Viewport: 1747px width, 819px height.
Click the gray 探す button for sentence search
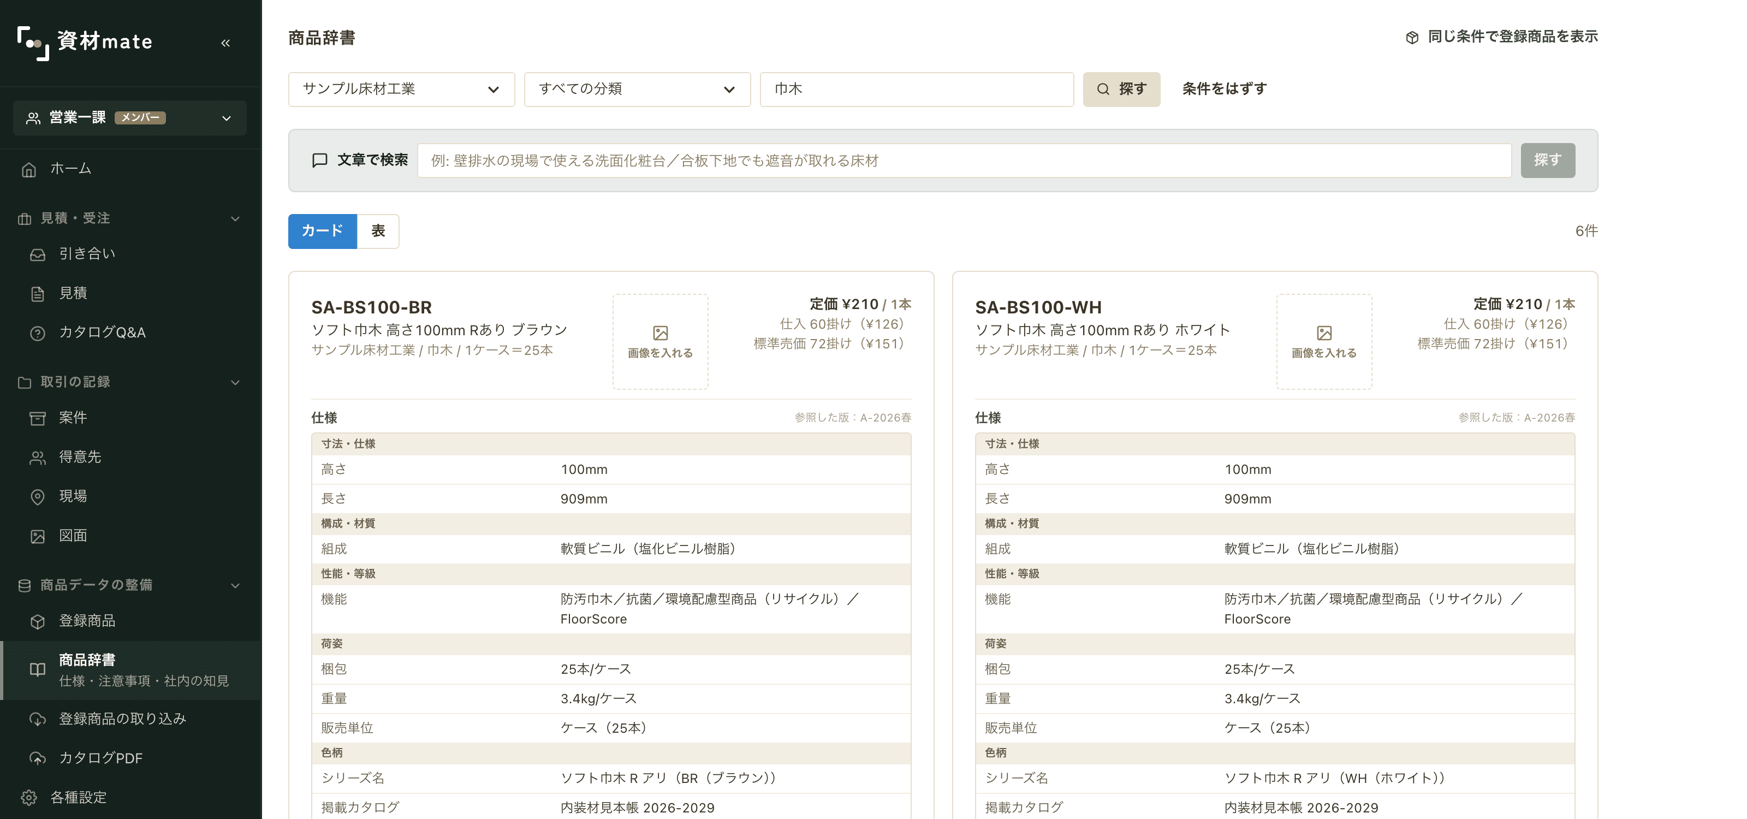point(1548,161)
